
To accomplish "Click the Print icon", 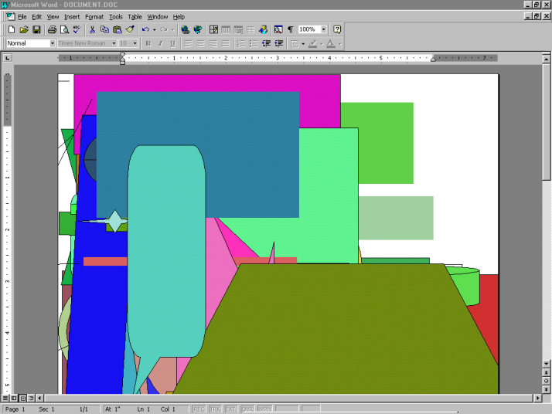I will pos(52,29).
